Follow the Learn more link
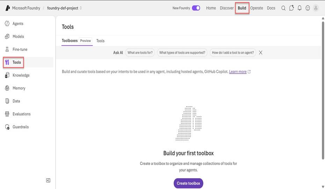Image resolution: width=325 pixels, height=189 pixels. [238, 72]
